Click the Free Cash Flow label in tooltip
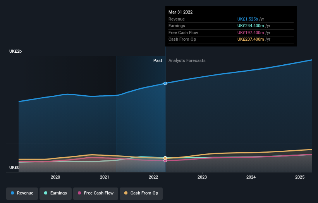 pyautogui.click(x=183, y=33)
